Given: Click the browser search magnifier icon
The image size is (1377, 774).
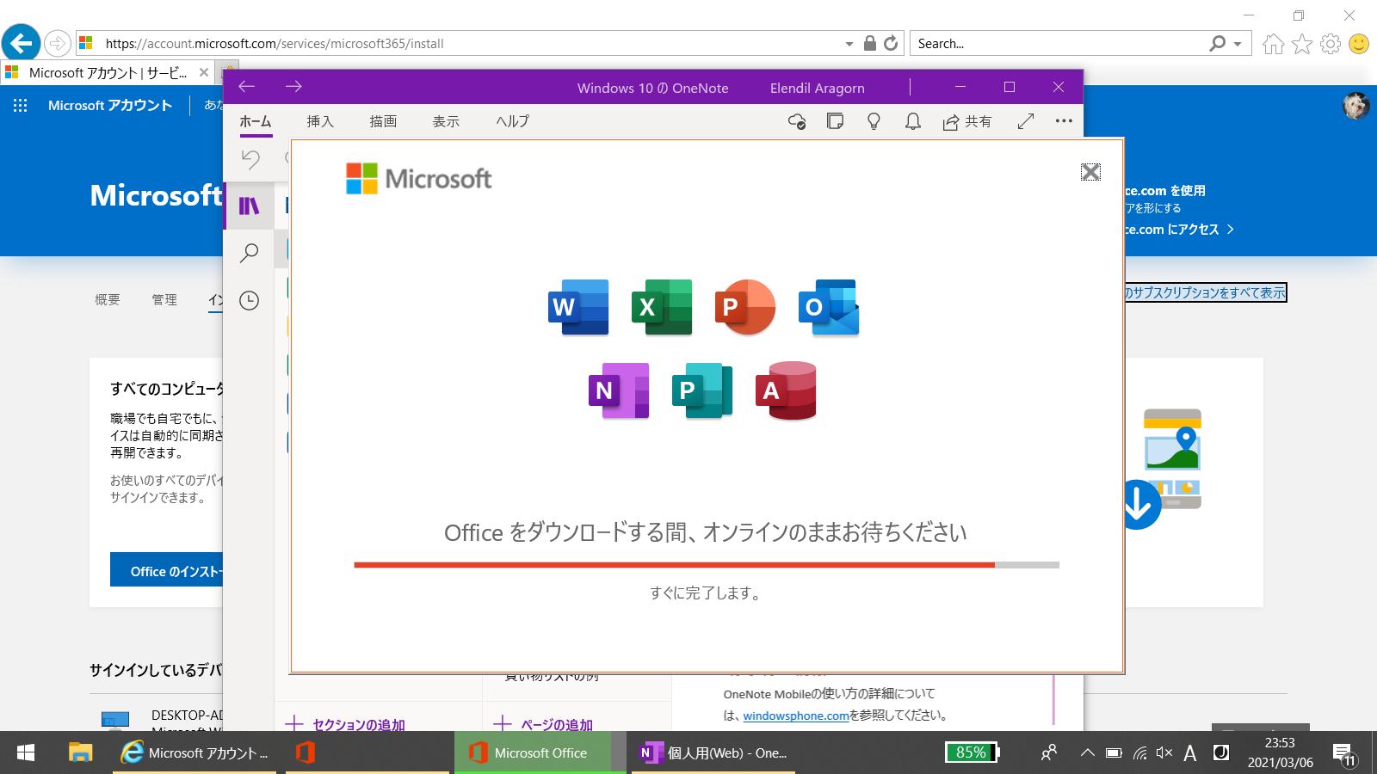Looking at the screenshot, I should (x=1217, y=43).
